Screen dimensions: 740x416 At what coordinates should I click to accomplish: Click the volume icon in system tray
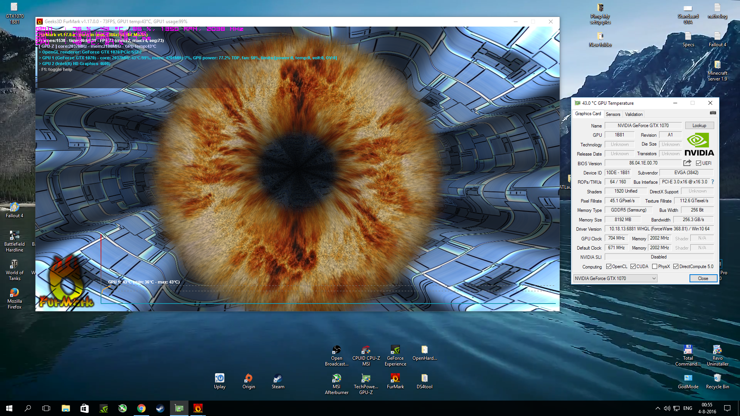click(x=667, y=408)
